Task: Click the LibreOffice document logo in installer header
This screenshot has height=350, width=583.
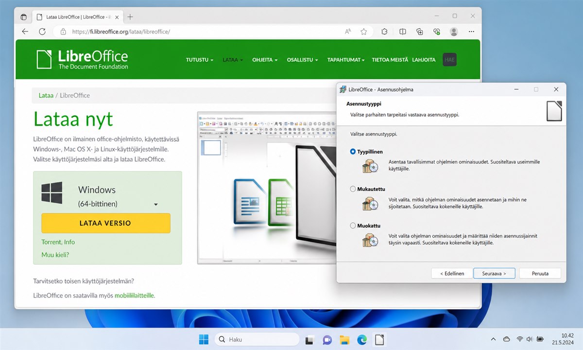Action: click(x=554, y=111)
